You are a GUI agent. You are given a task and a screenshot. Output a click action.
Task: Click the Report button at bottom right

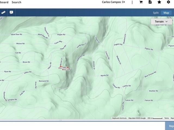[171, 126]
